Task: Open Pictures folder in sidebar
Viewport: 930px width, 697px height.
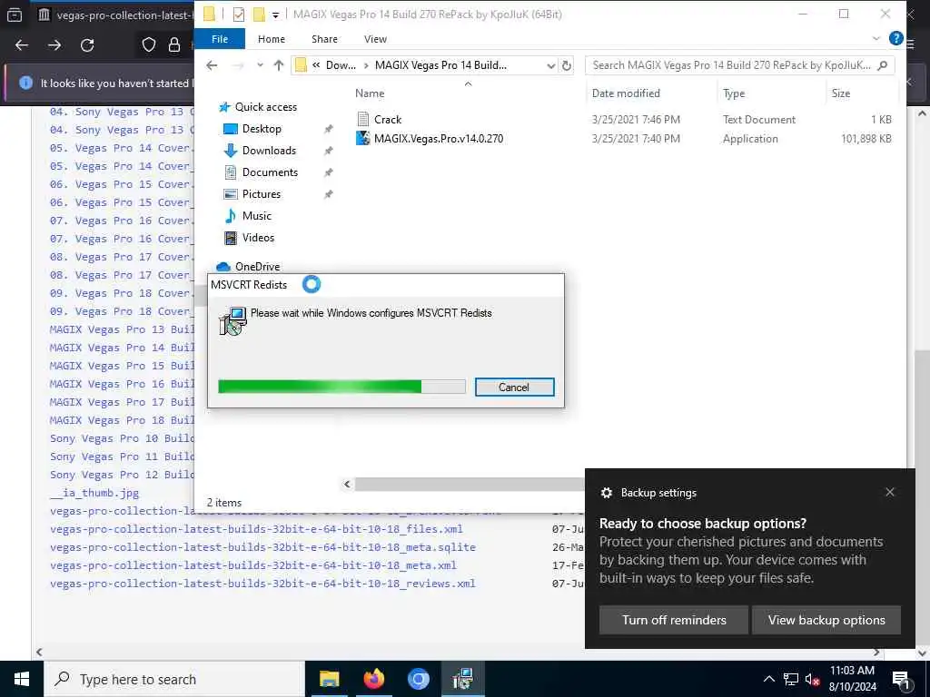Action: [261, 194]
